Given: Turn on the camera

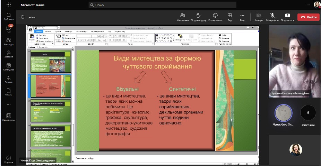Looking at the screenshot, I should click(259, 17).
